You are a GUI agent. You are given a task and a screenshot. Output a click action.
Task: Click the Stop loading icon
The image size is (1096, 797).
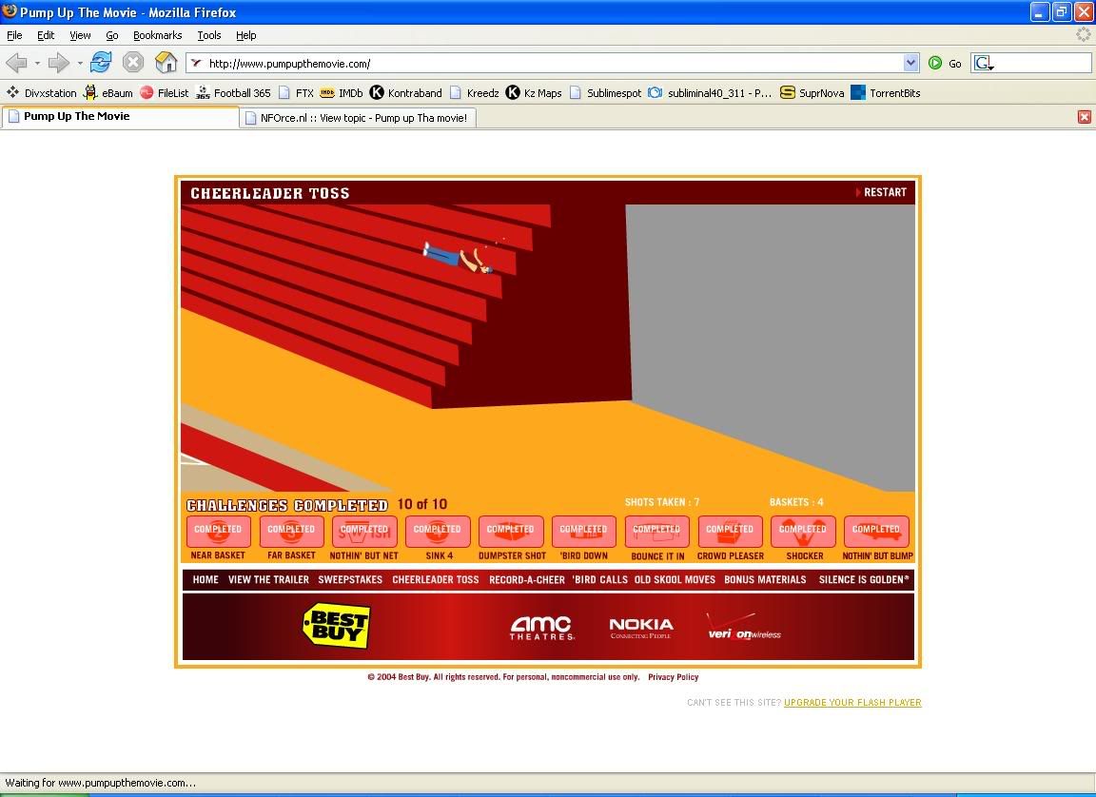pyautogui.click(x=133, y=63)
